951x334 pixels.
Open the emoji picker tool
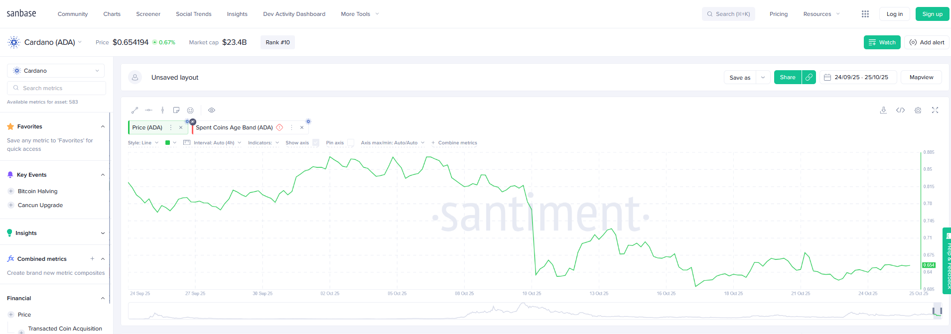(x=190, y=110)
